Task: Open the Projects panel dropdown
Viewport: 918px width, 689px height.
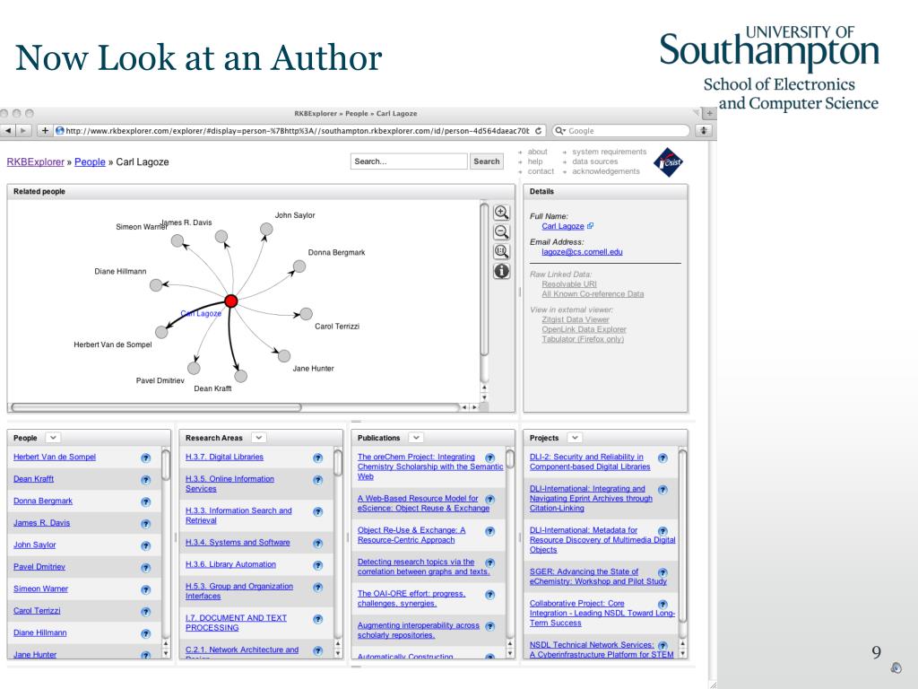Action: pos(575,438)
